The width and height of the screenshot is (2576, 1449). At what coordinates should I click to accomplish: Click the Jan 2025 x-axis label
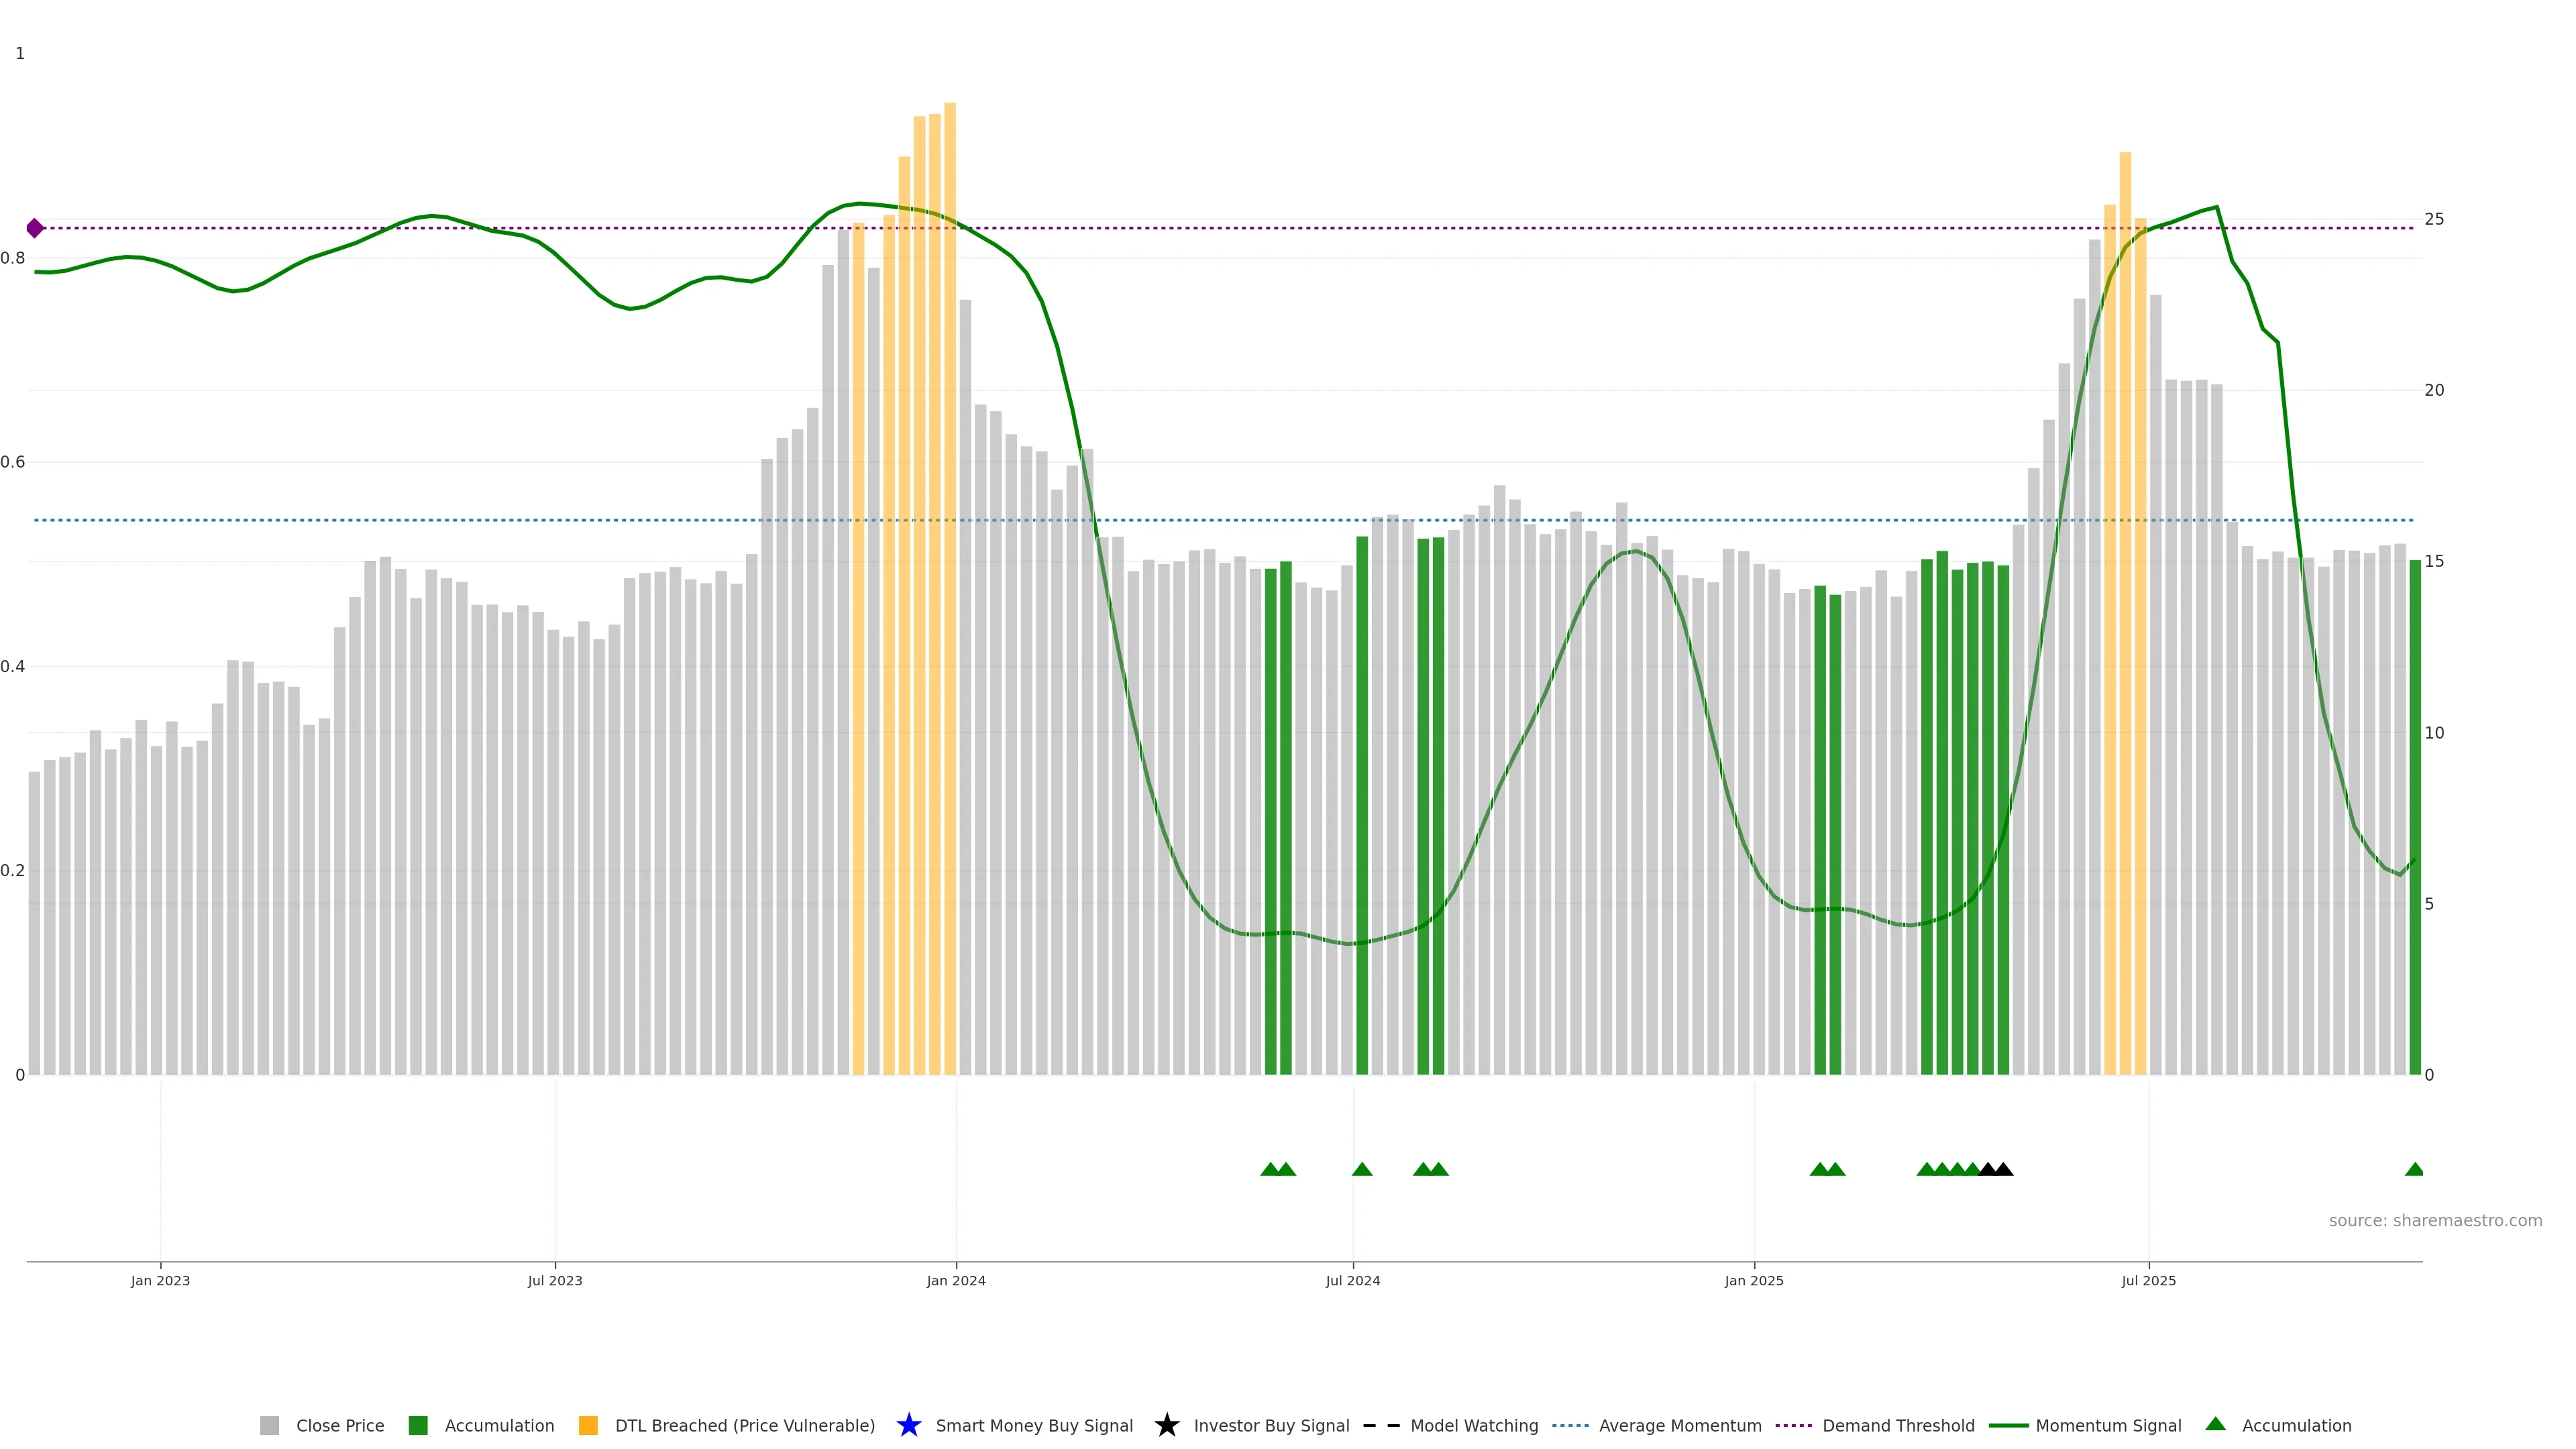point(1754,1281)
